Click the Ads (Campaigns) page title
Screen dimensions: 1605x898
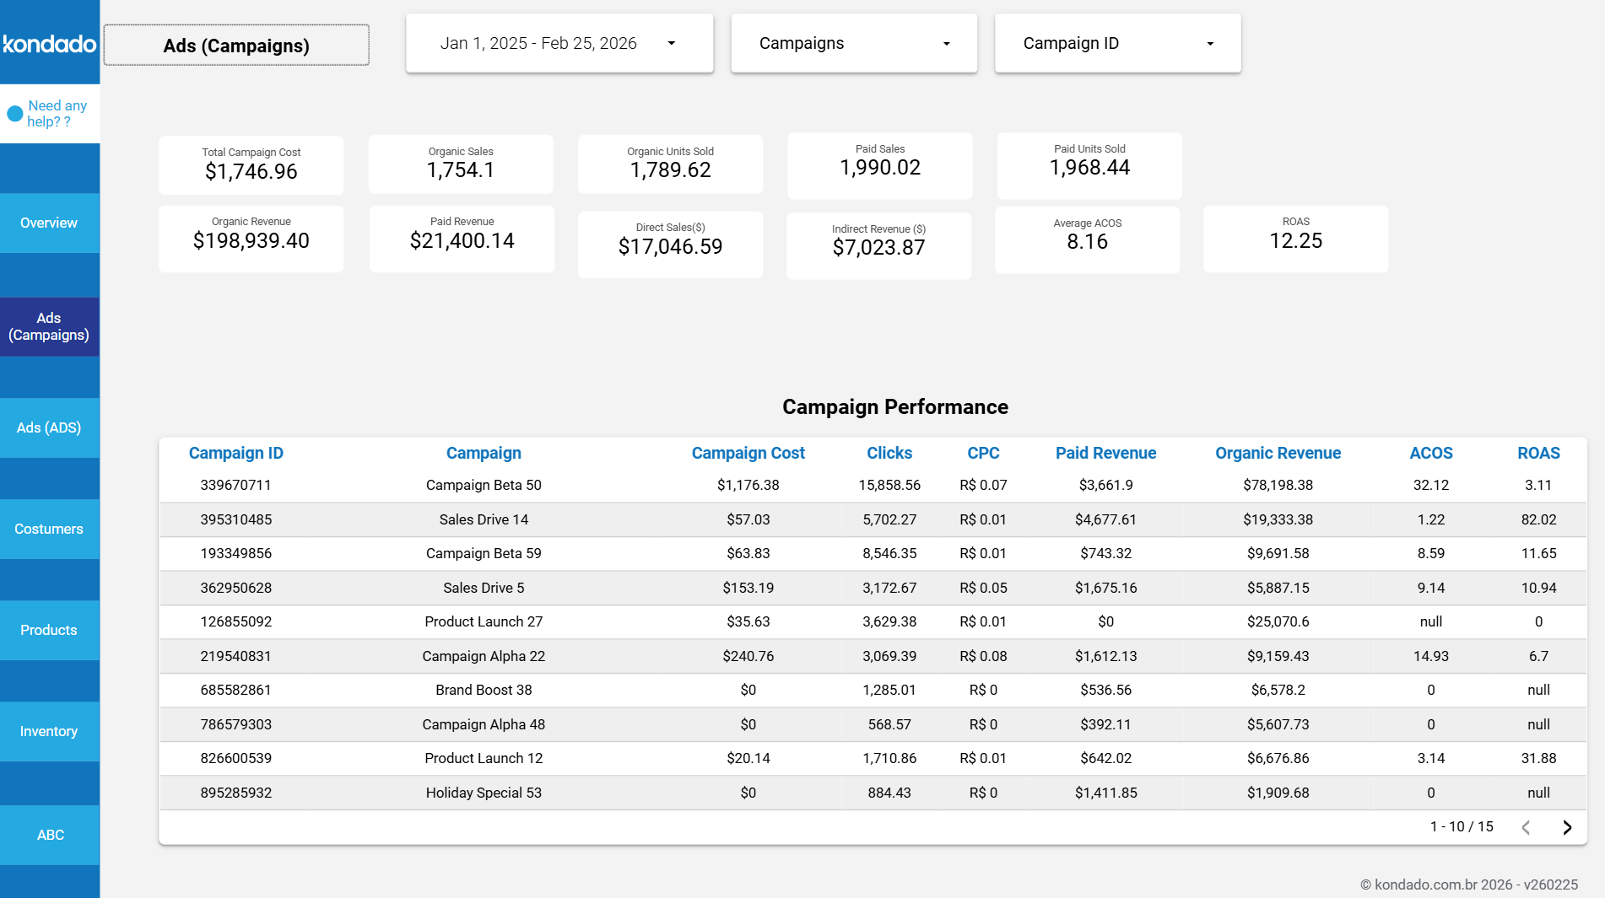point(235,45)
